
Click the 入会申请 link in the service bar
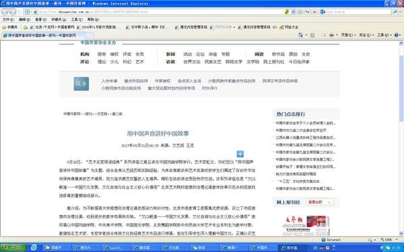[109, 81]
